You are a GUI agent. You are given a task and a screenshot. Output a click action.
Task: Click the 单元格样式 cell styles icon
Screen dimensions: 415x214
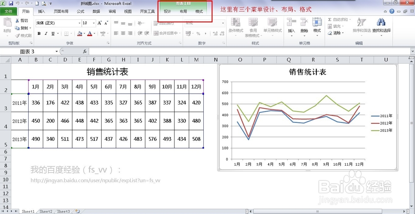(x=272, y=22)
